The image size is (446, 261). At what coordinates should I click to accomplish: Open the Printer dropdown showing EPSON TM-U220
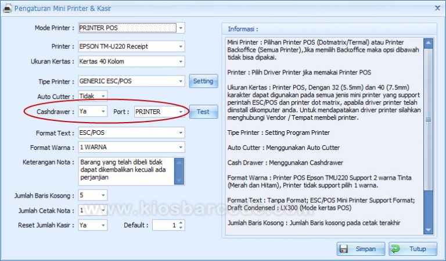coord(181,47)
